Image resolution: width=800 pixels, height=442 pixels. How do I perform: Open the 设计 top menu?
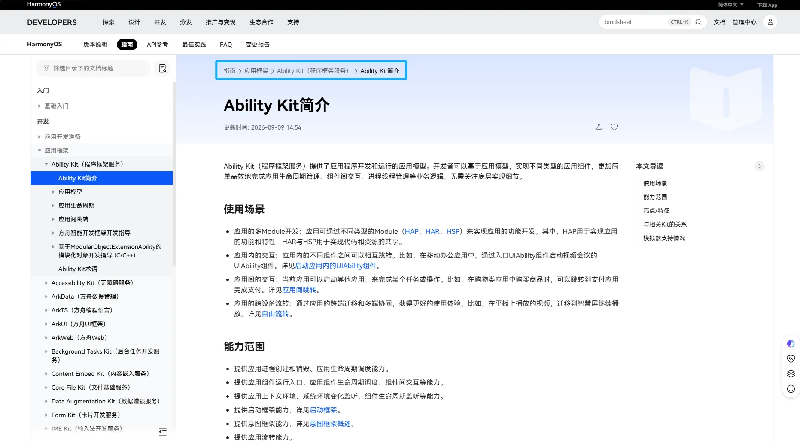click(134, 22)
